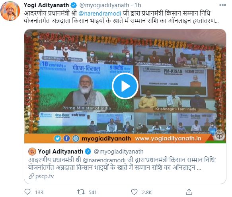The height and width of the screenshot is (197, 232).
Task: Open quoted tweet card text
Action: (x=122, y=164)
